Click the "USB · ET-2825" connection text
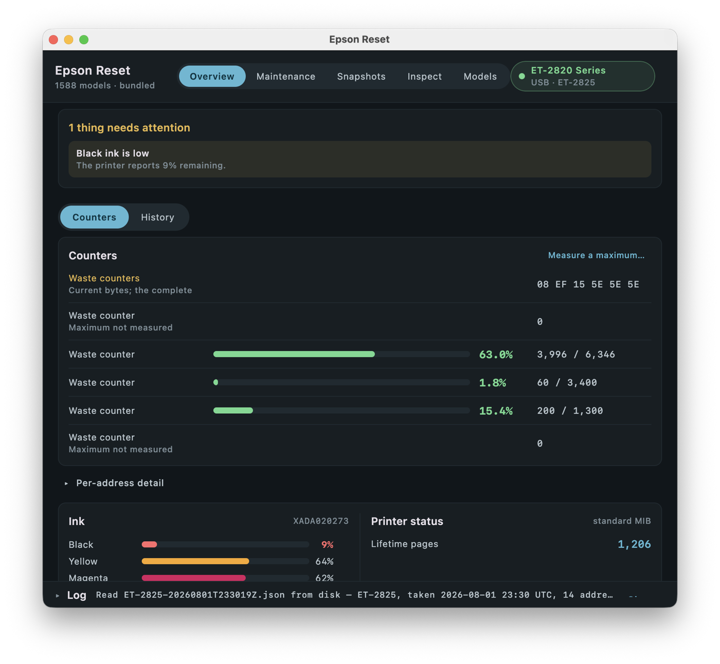This screenshot has width=720, height=664. pos(563,83)
